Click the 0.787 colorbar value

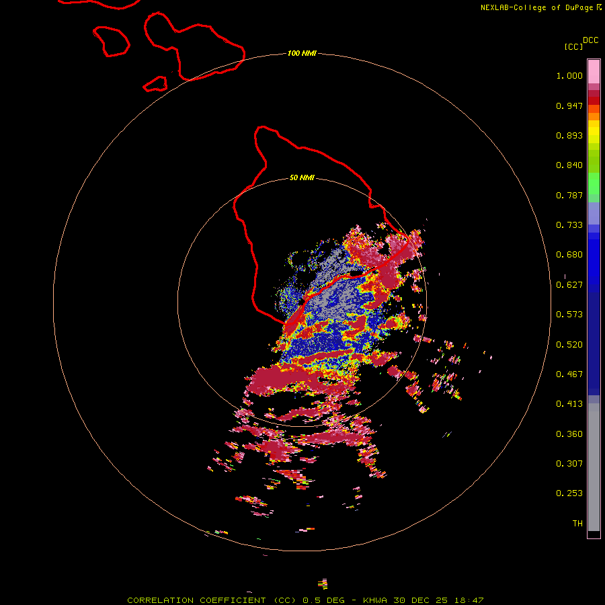(x=569, y=195)
